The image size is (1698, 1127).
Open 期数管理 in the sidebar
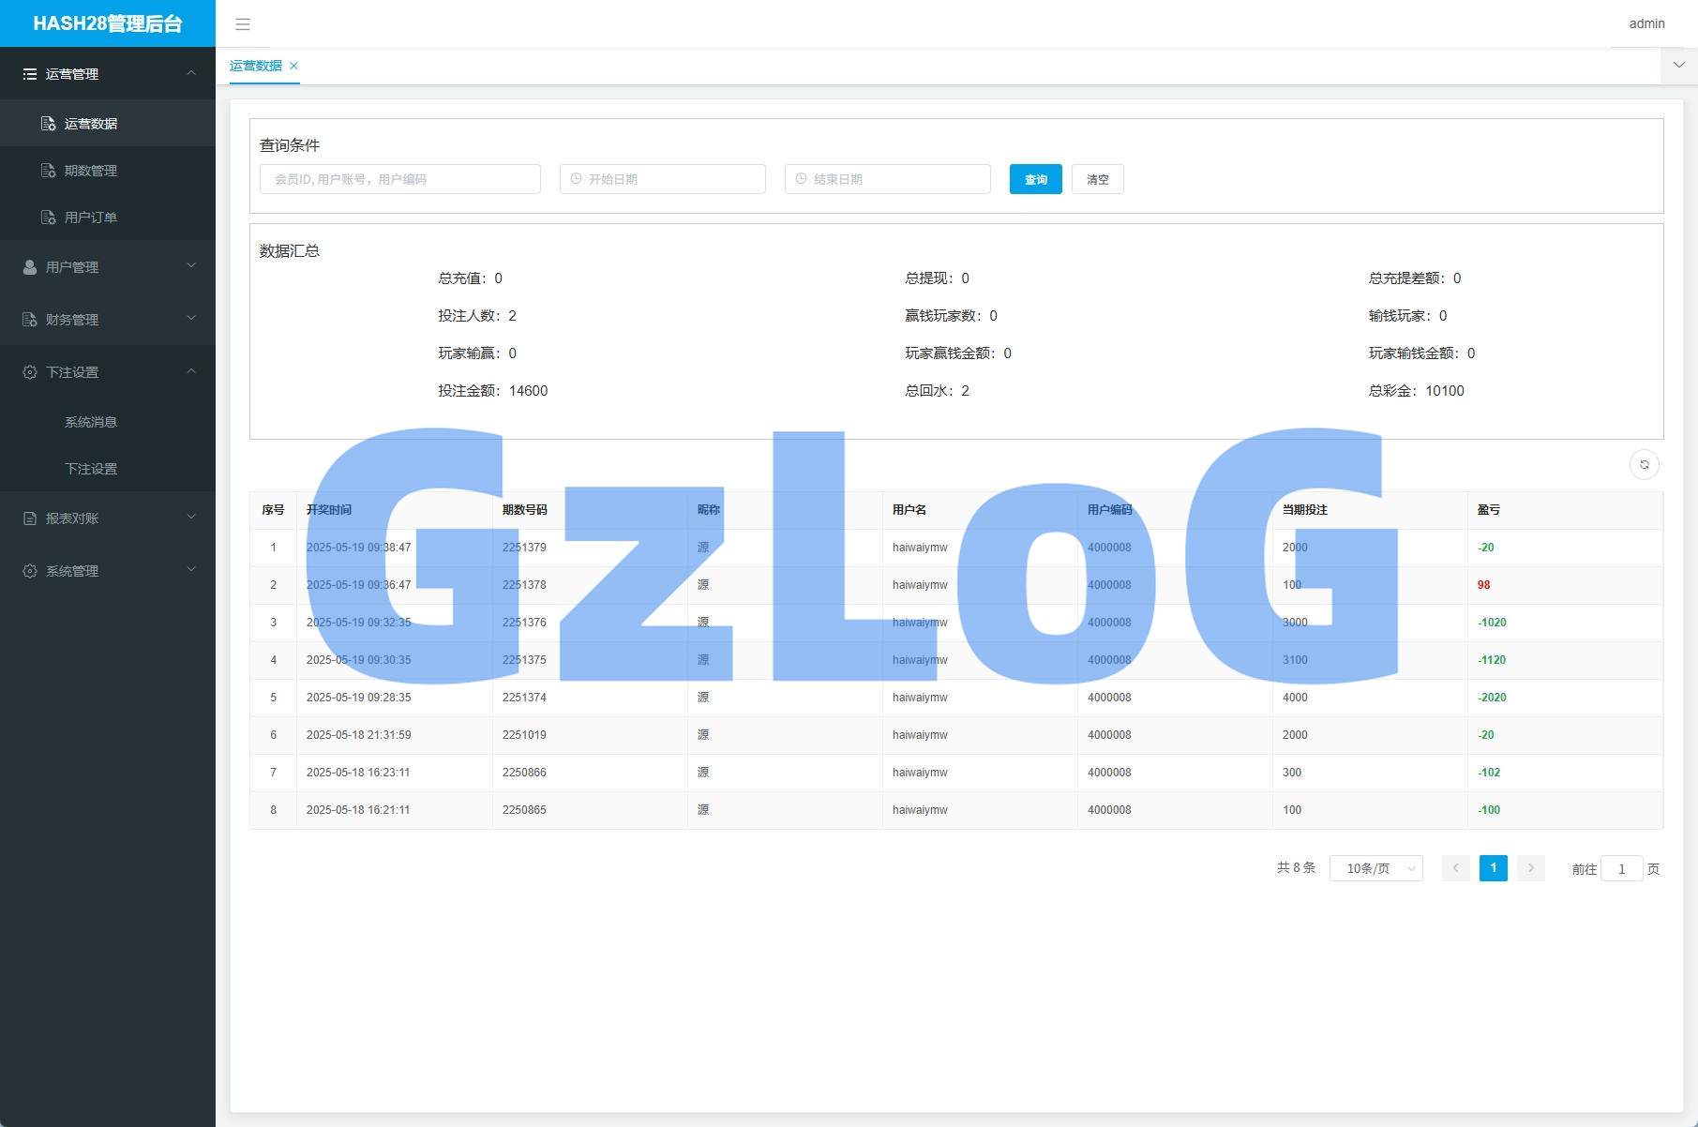(x=91, y=171)
